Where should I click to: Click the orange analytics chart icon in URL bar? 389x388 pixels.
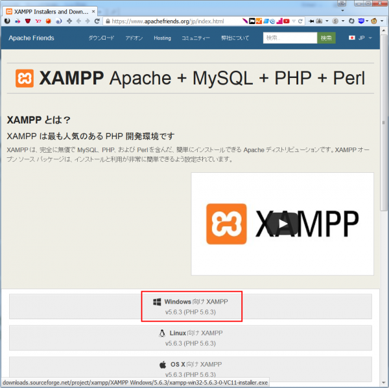[x=259, y=21]
